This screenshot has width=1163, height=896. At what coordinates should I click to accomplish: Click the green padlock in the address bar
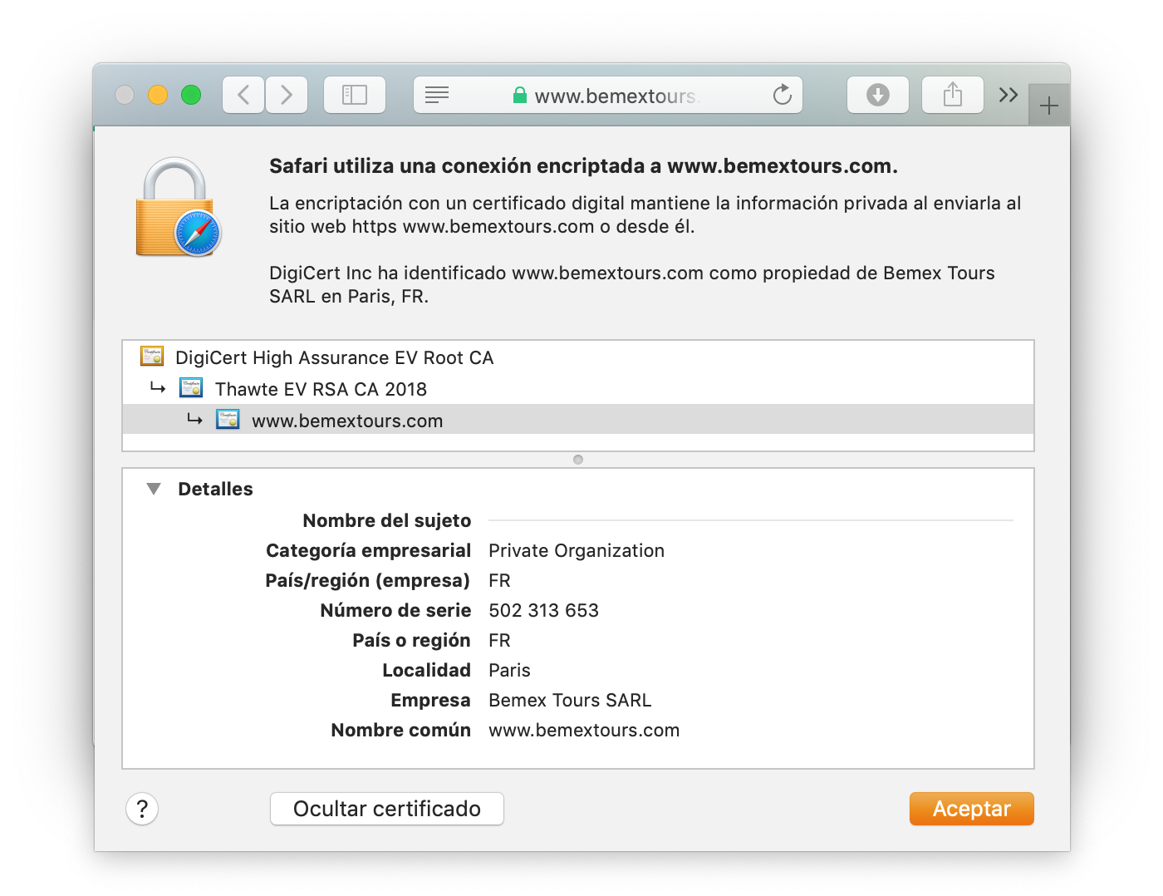click(520, 96)
